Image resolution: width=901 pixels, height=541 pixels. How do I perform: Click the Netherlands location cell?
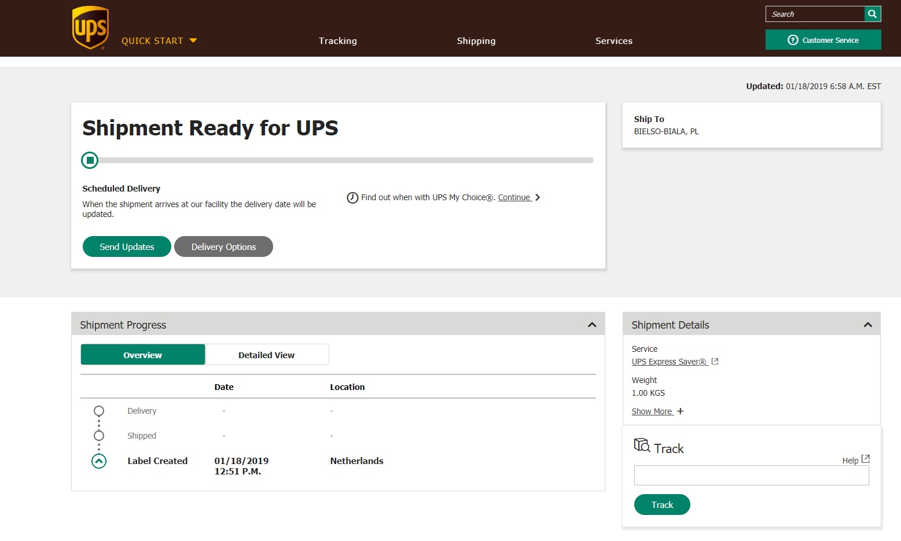(357, 461)
